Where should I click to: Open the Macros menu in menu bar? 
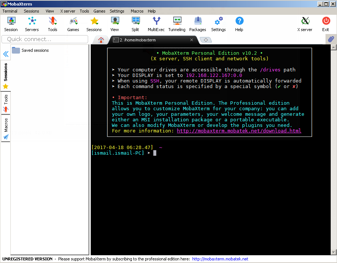tap(137, 11)
